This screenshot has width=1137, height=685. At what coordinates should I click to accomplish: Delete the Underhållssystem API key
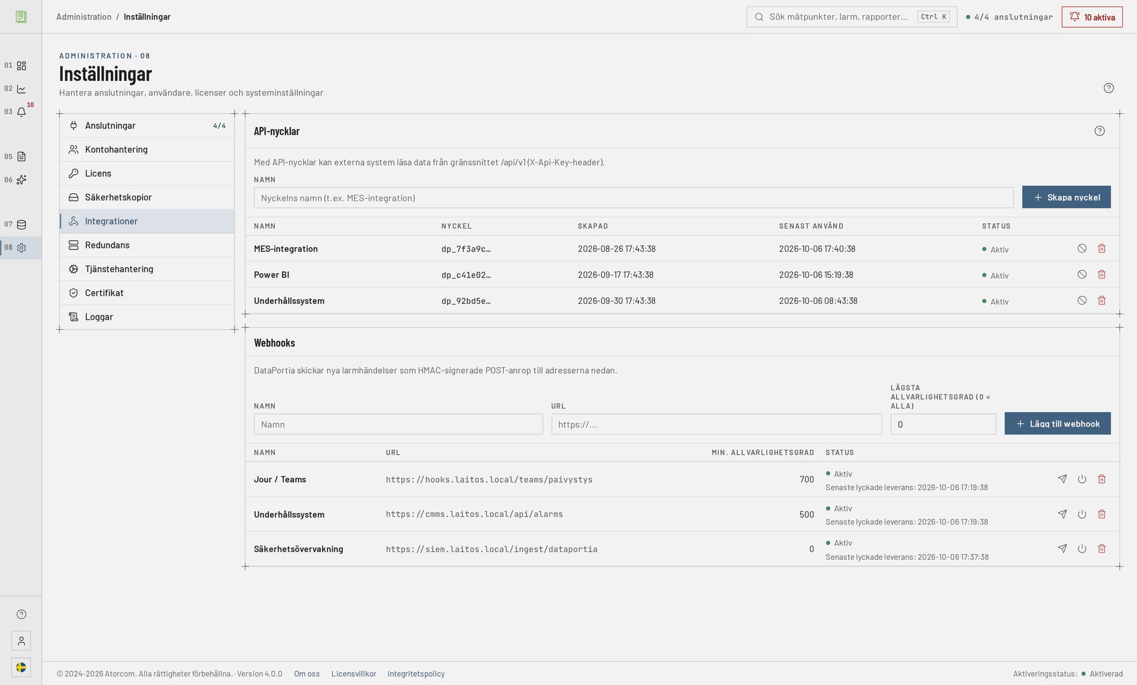pyautogui.click(x=1101, y=301)
